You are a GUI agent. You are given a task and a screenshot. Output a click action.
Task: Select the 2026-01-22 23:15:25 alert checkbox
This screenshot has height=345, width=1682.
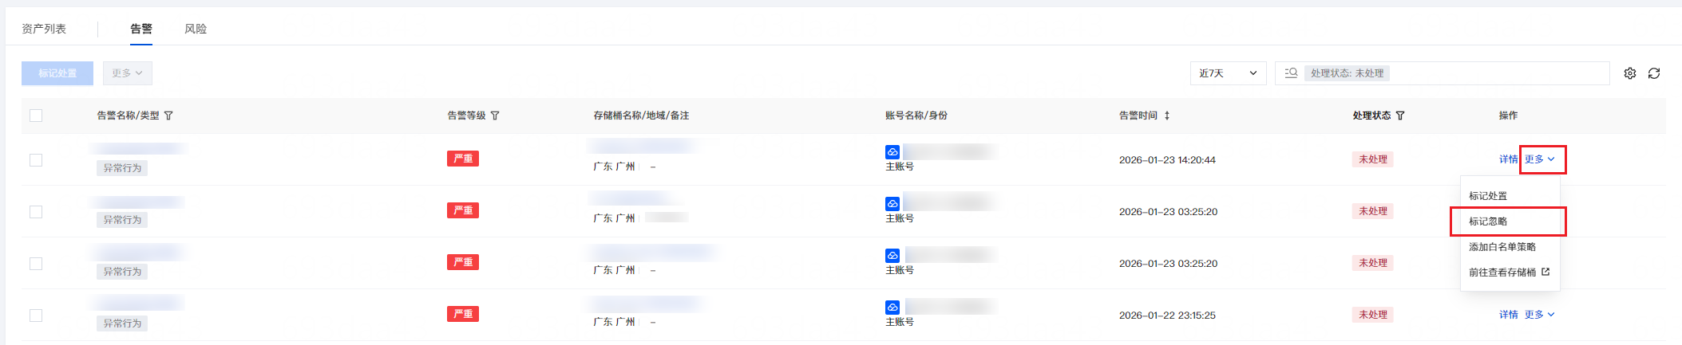click(x=36, y=316)
